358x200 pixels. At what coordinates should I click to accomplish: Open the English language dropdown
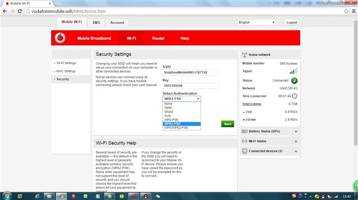[x=256, y=22]
